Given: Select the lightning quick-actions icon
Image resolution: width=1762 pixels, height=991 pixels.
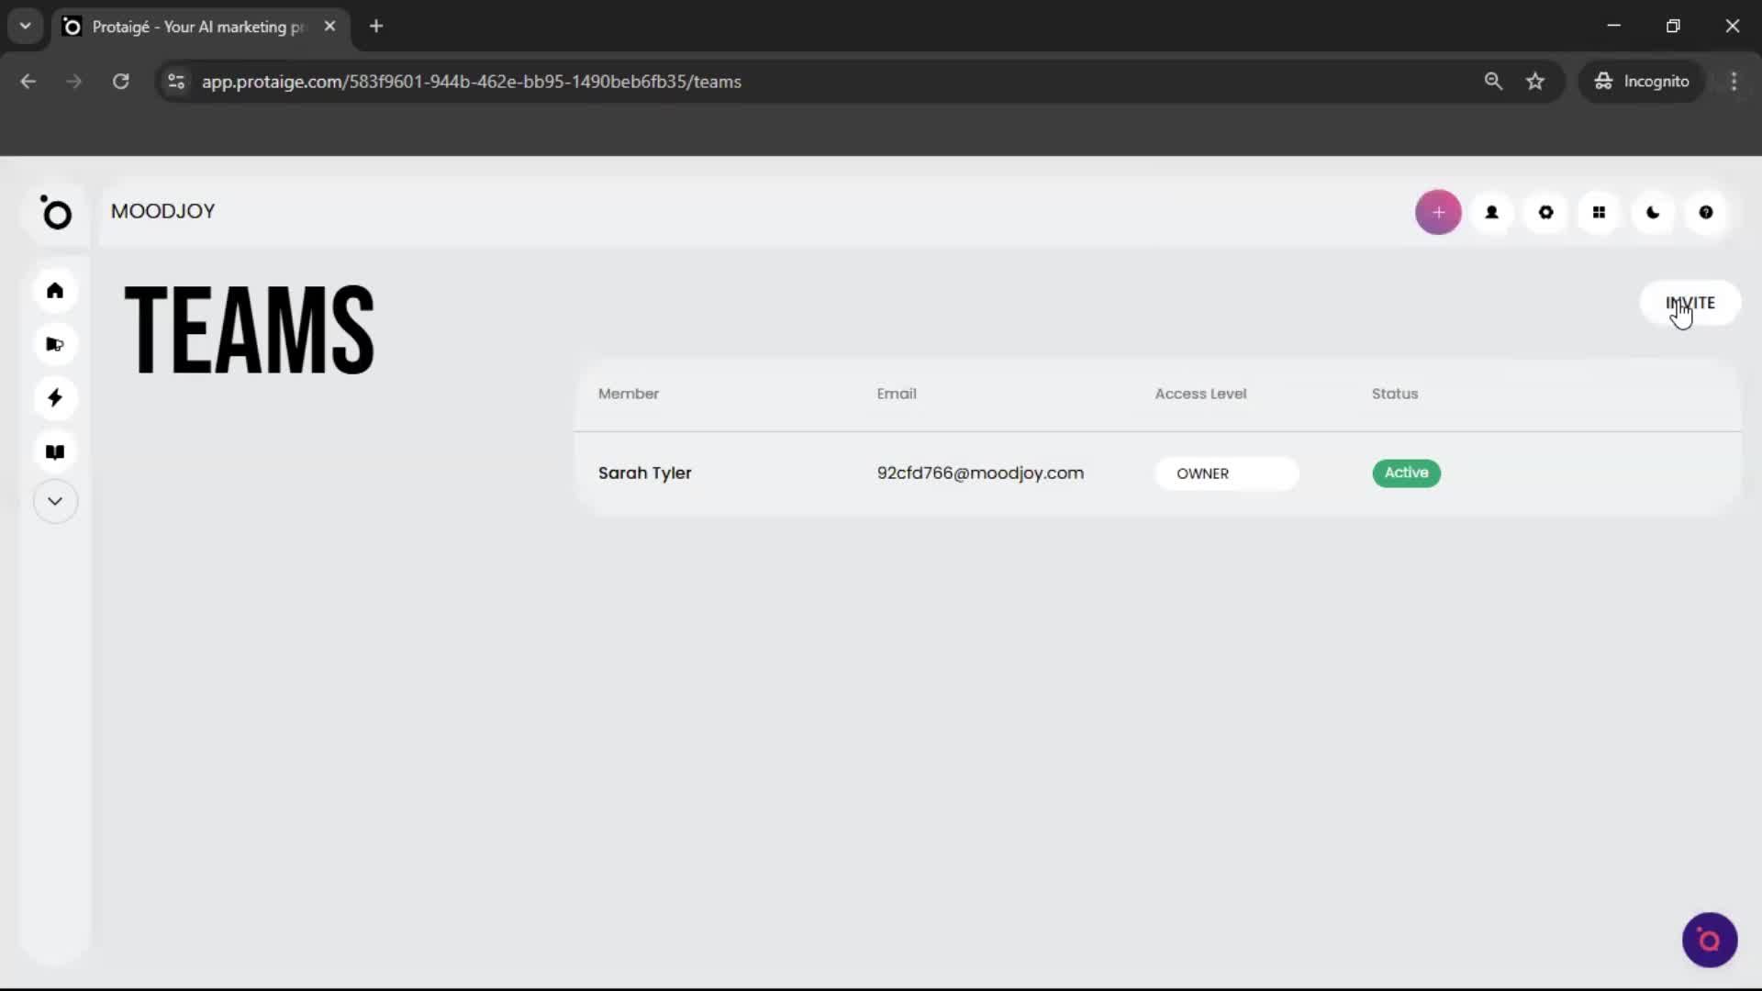Looking at the screenshot, I should pos(55,398).
